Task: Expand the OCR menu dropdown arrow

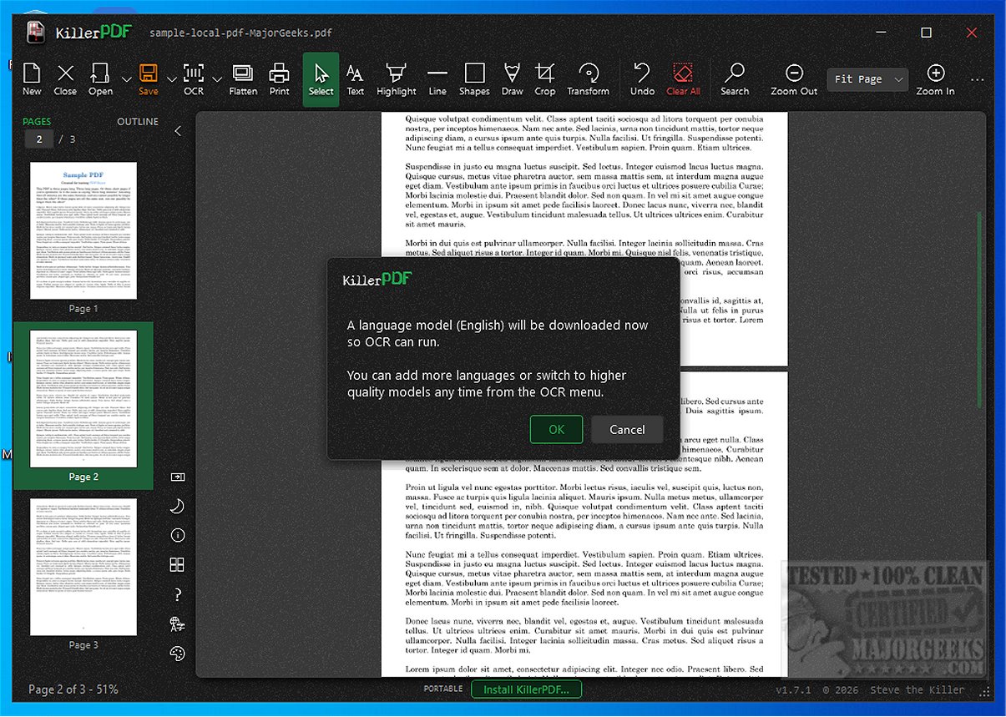Action: [217, 79]
